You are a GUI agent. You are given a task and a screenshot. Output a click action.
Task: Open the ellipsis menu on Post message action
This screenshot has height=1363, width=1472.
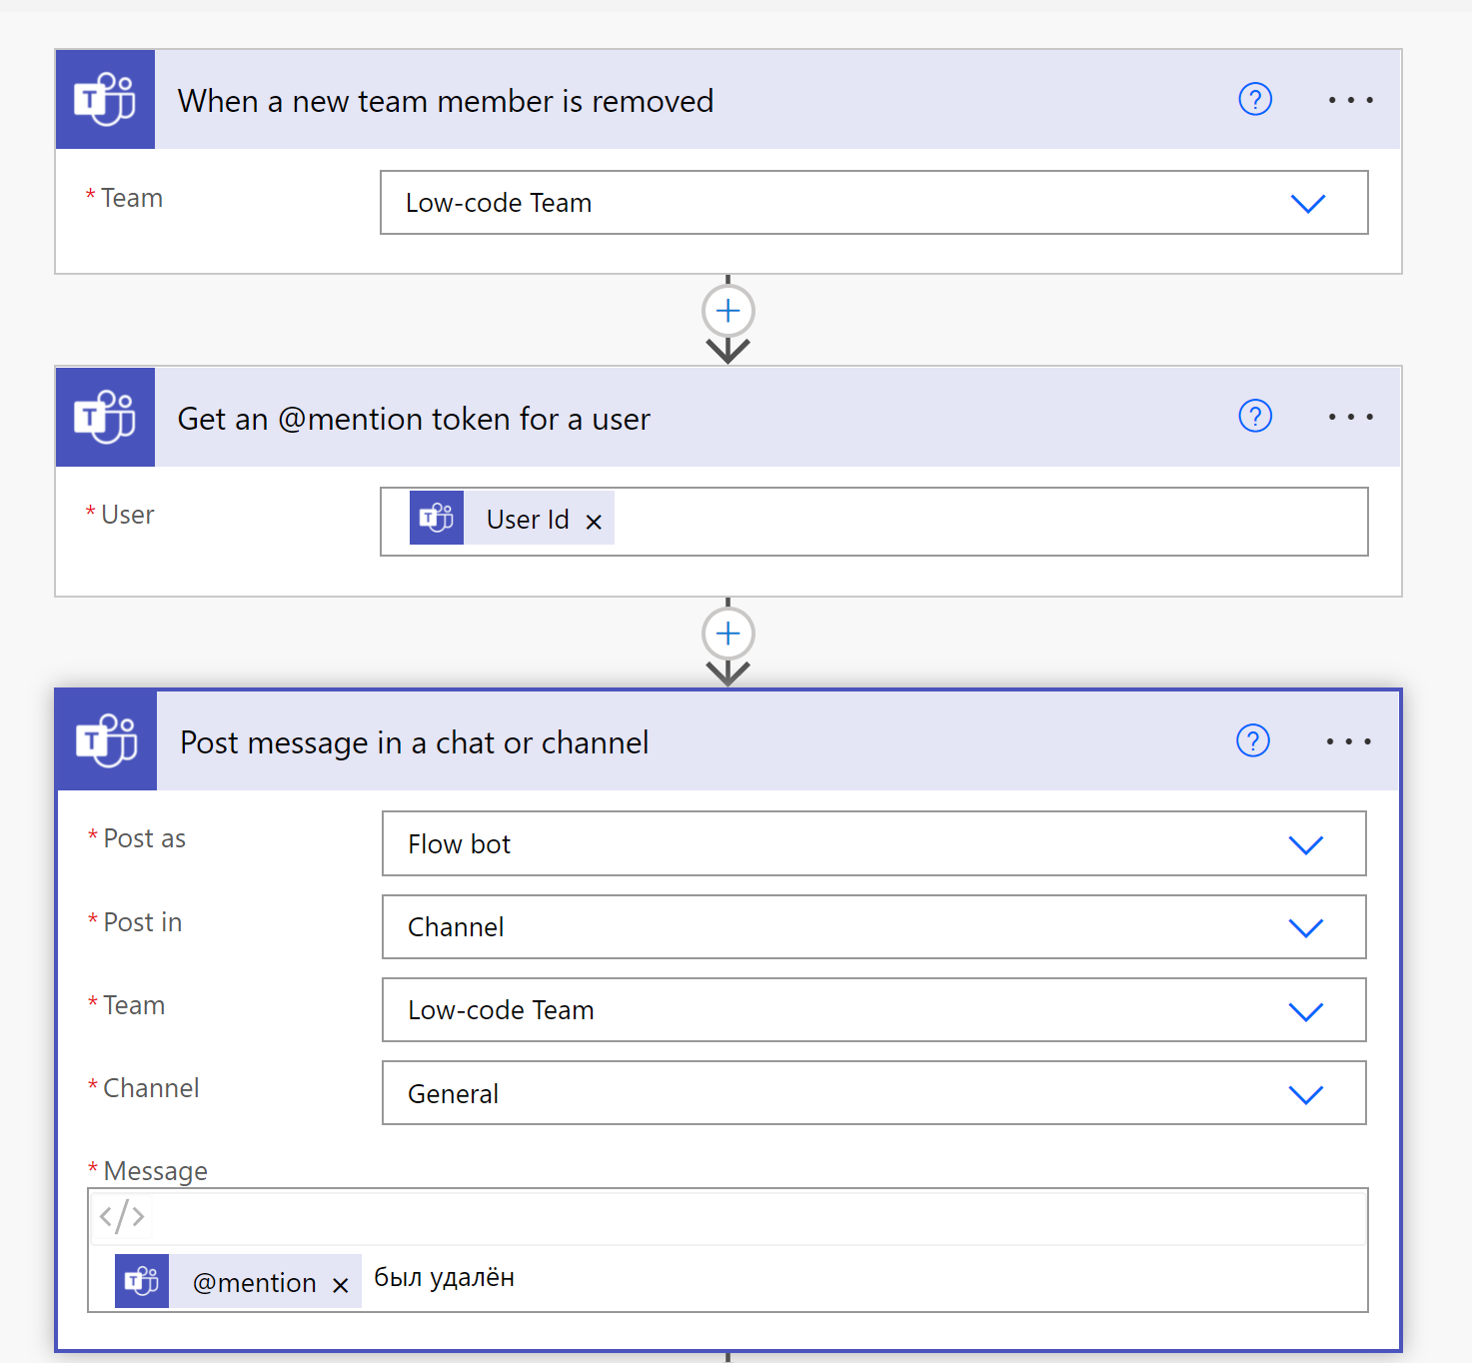pos(1348,740)
